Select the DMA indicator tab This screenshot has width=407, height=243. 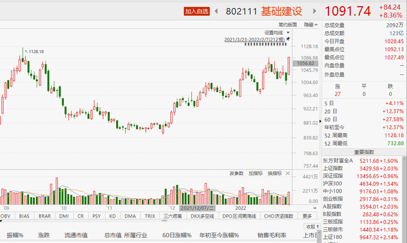click(130, 216)
